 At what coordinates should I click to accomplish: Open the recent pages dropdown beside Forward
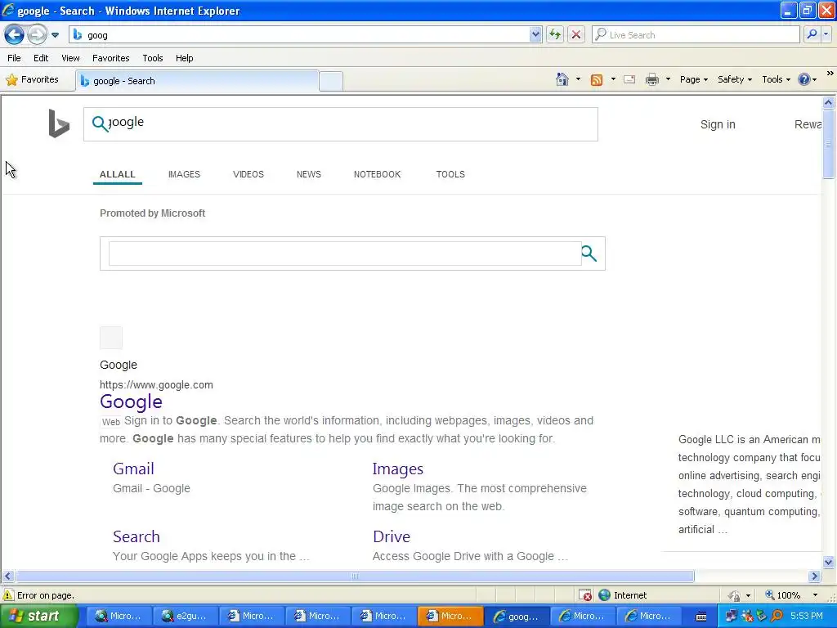[55, 35]
